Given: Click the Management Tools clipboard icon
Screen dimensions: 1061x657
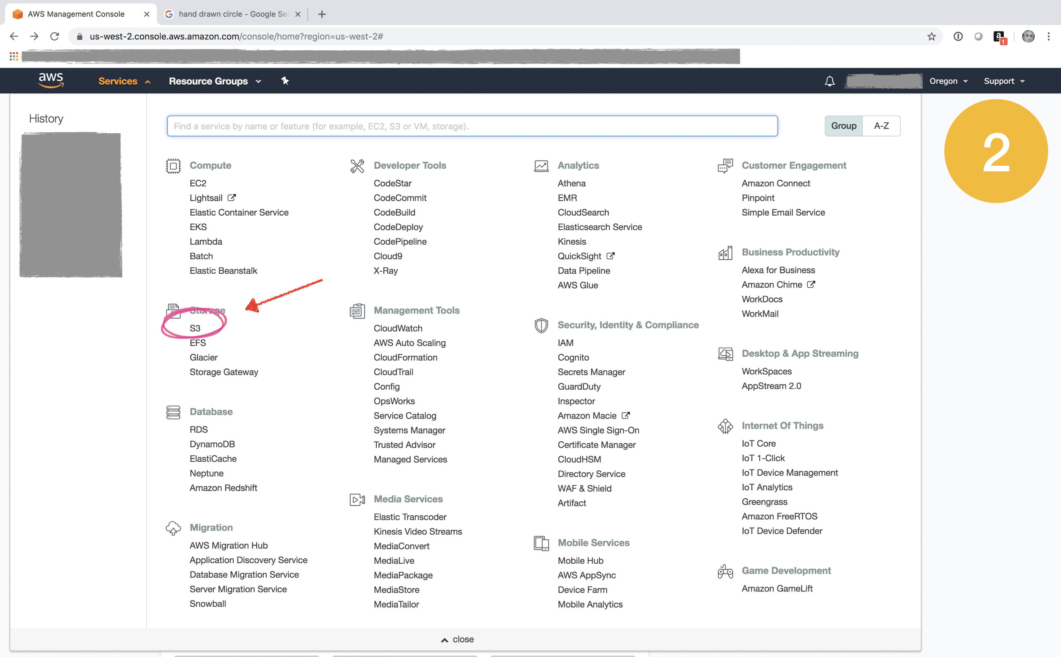Looking at the screenshot, I should (x=357, y=311).
